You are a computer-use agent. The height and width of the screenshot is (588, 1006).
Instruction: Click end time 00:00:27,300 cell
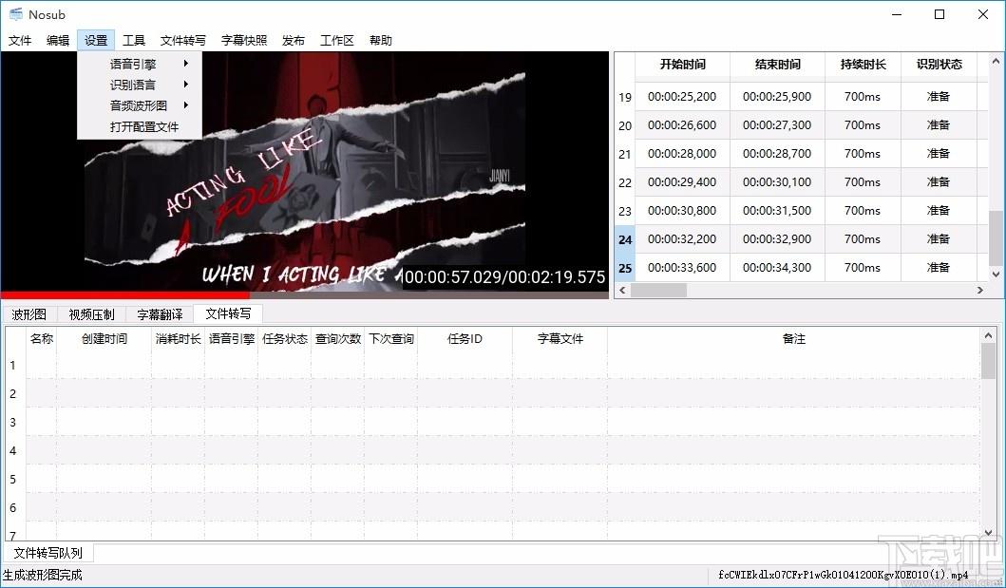(x=778, y=125)
